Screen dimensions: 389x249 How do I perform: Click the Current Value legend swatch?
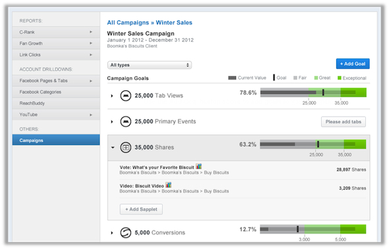pyautogui.click(x=232, y=78)
